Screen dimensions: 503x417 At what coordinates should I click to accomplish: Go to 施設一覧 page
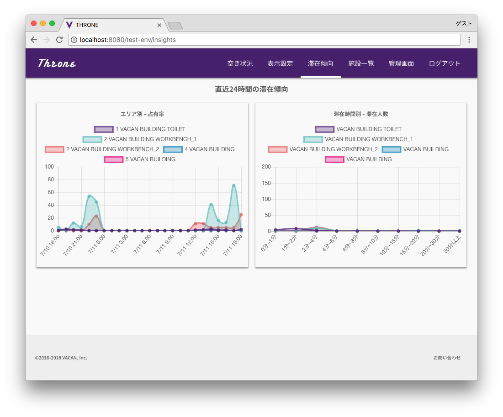click(x=361, y=63)
